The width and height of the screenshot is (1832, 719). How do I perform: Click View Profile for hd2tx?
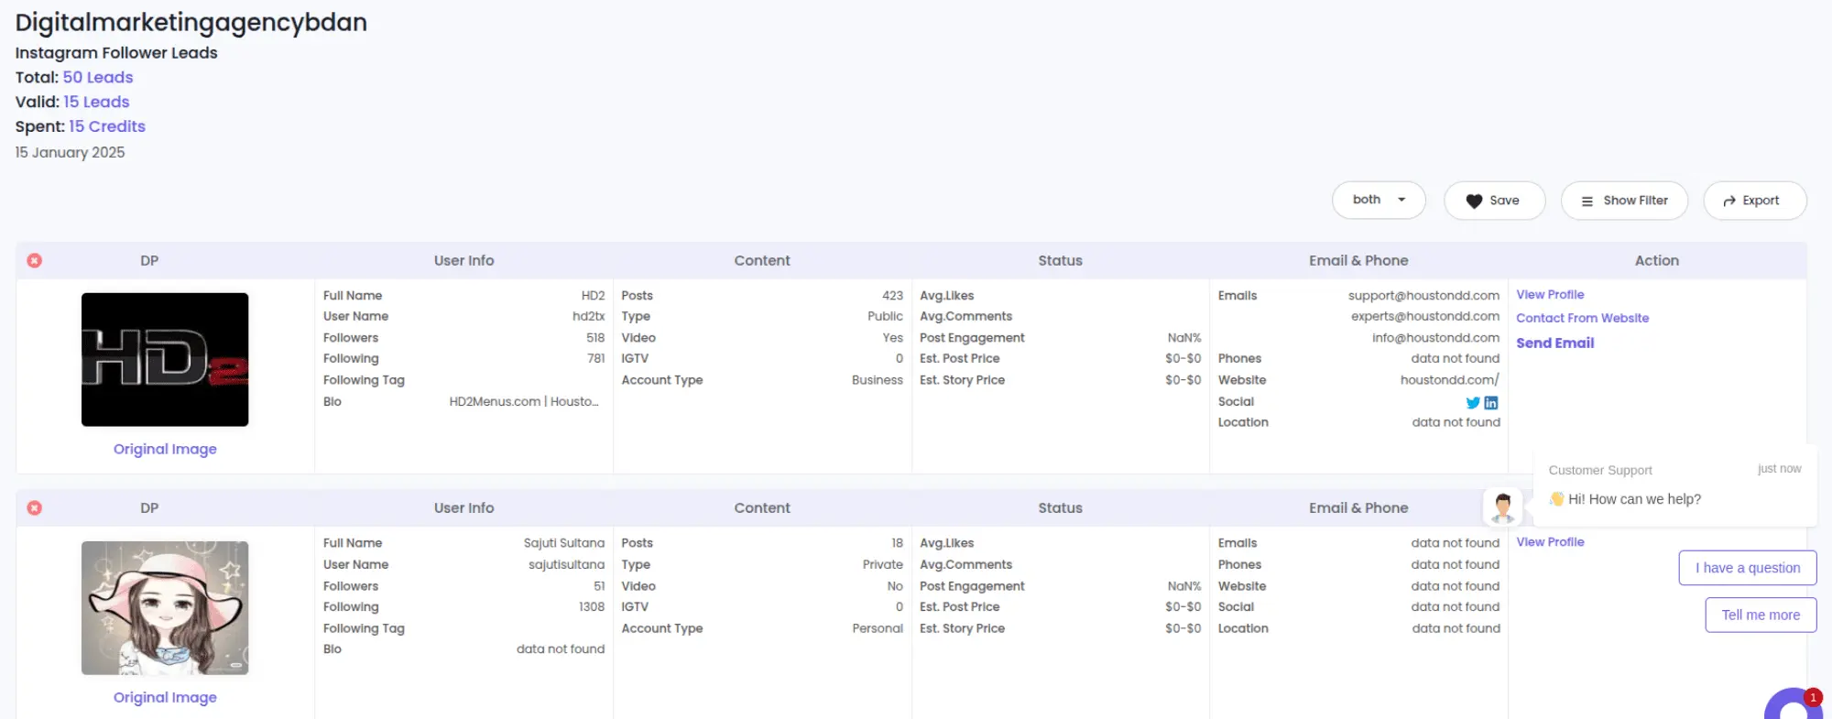(x=1550, y=295)
